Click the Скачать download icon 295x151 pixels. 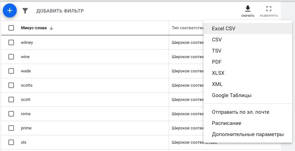(248, 8)
